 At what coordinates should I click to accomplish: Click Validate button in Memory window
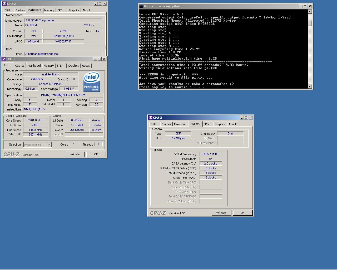[221, 213]
